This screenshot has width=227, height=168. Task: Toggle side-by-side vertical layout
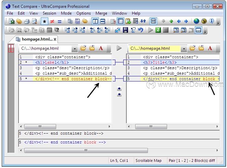[96, 21]
